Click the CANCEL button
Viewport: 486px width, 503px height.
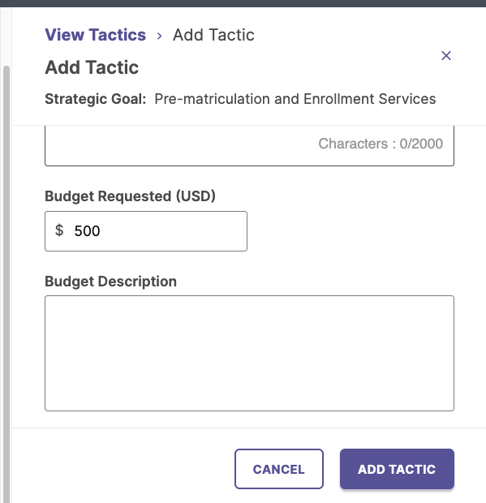point(279,469)
